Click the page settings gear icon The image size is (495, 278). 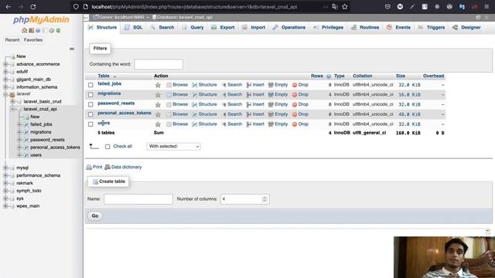(x=478, y=17)
